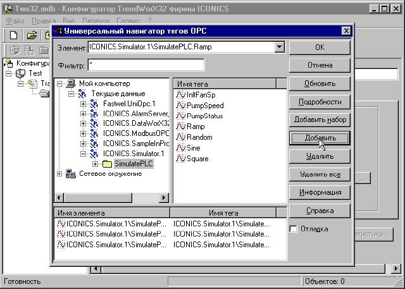Click the Конфигуратор root icon in main window
Screen dimensions: 405x289
click(9, 63)
